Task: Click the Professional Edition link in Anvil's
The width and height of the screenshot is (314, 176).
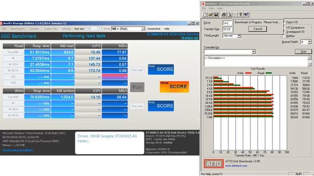Action: [x=18, y=150]
